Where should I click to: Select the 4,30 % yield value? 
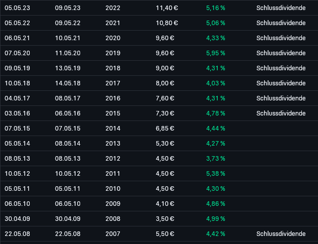click(216, 189)
